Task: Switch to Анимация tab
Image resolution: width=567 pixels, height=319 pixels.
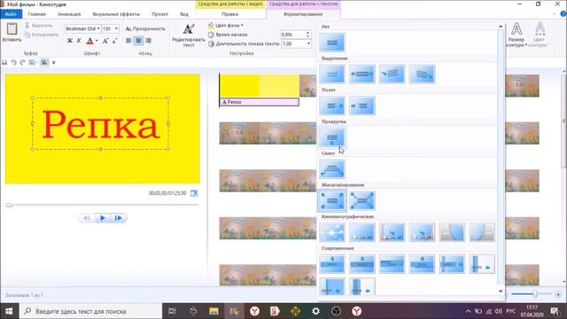Action: pyautogui.click(x=69, y=14)
